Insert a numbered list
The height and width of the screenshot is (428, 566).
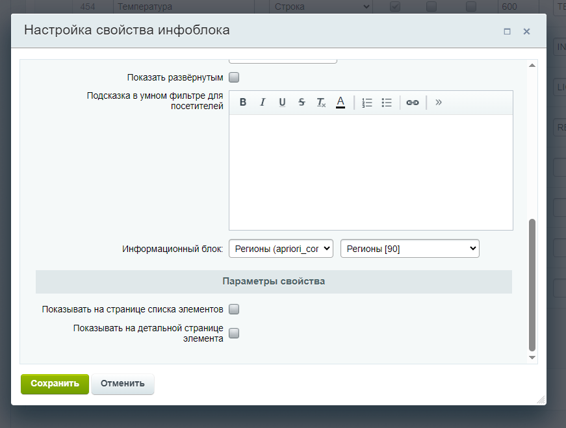coord(367,103)
